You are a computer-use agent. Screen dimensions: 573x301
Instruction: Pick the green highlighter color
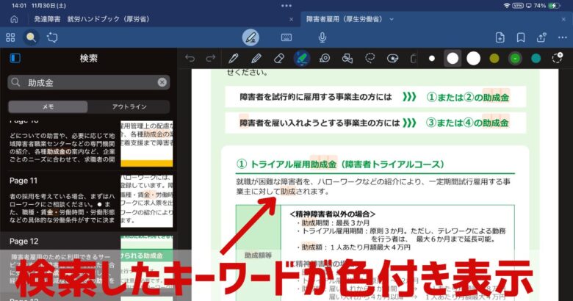[515, 59]
